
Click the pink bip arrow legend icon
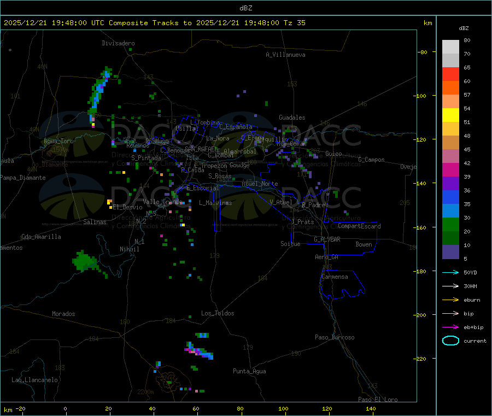(x=450, y=313)
